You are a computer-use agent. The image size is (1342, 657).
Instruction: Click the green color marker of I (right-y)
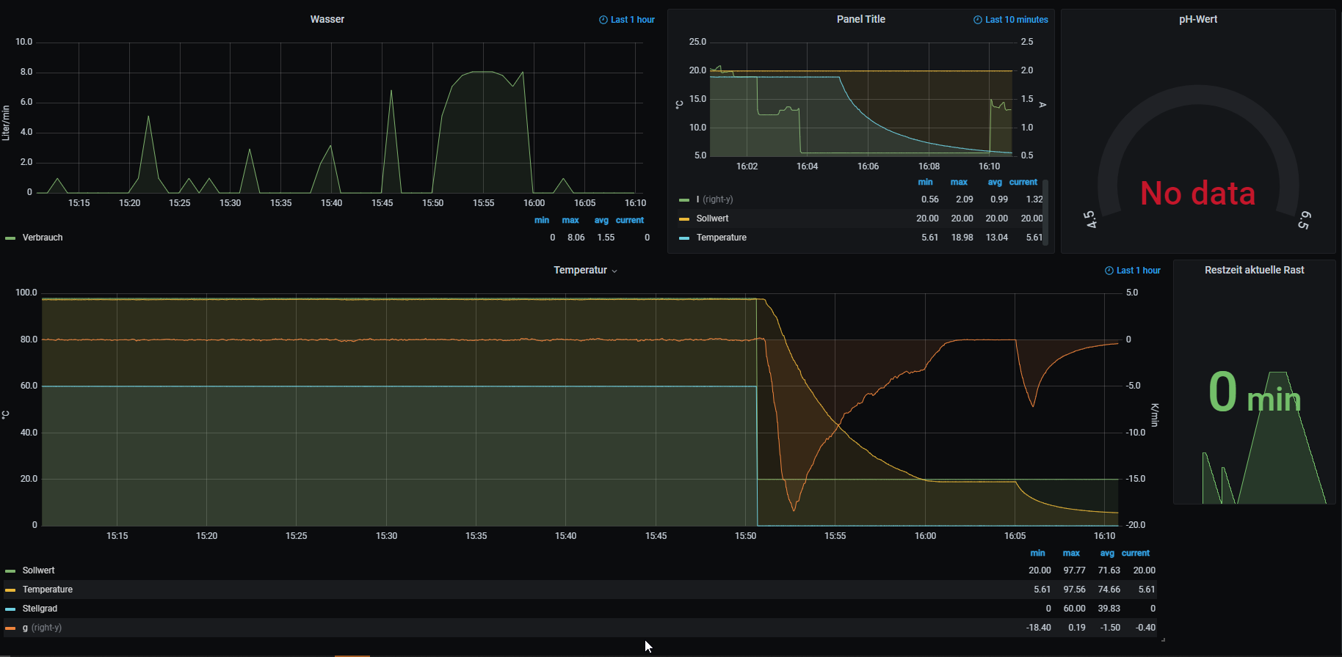click(x=684, y=200)
